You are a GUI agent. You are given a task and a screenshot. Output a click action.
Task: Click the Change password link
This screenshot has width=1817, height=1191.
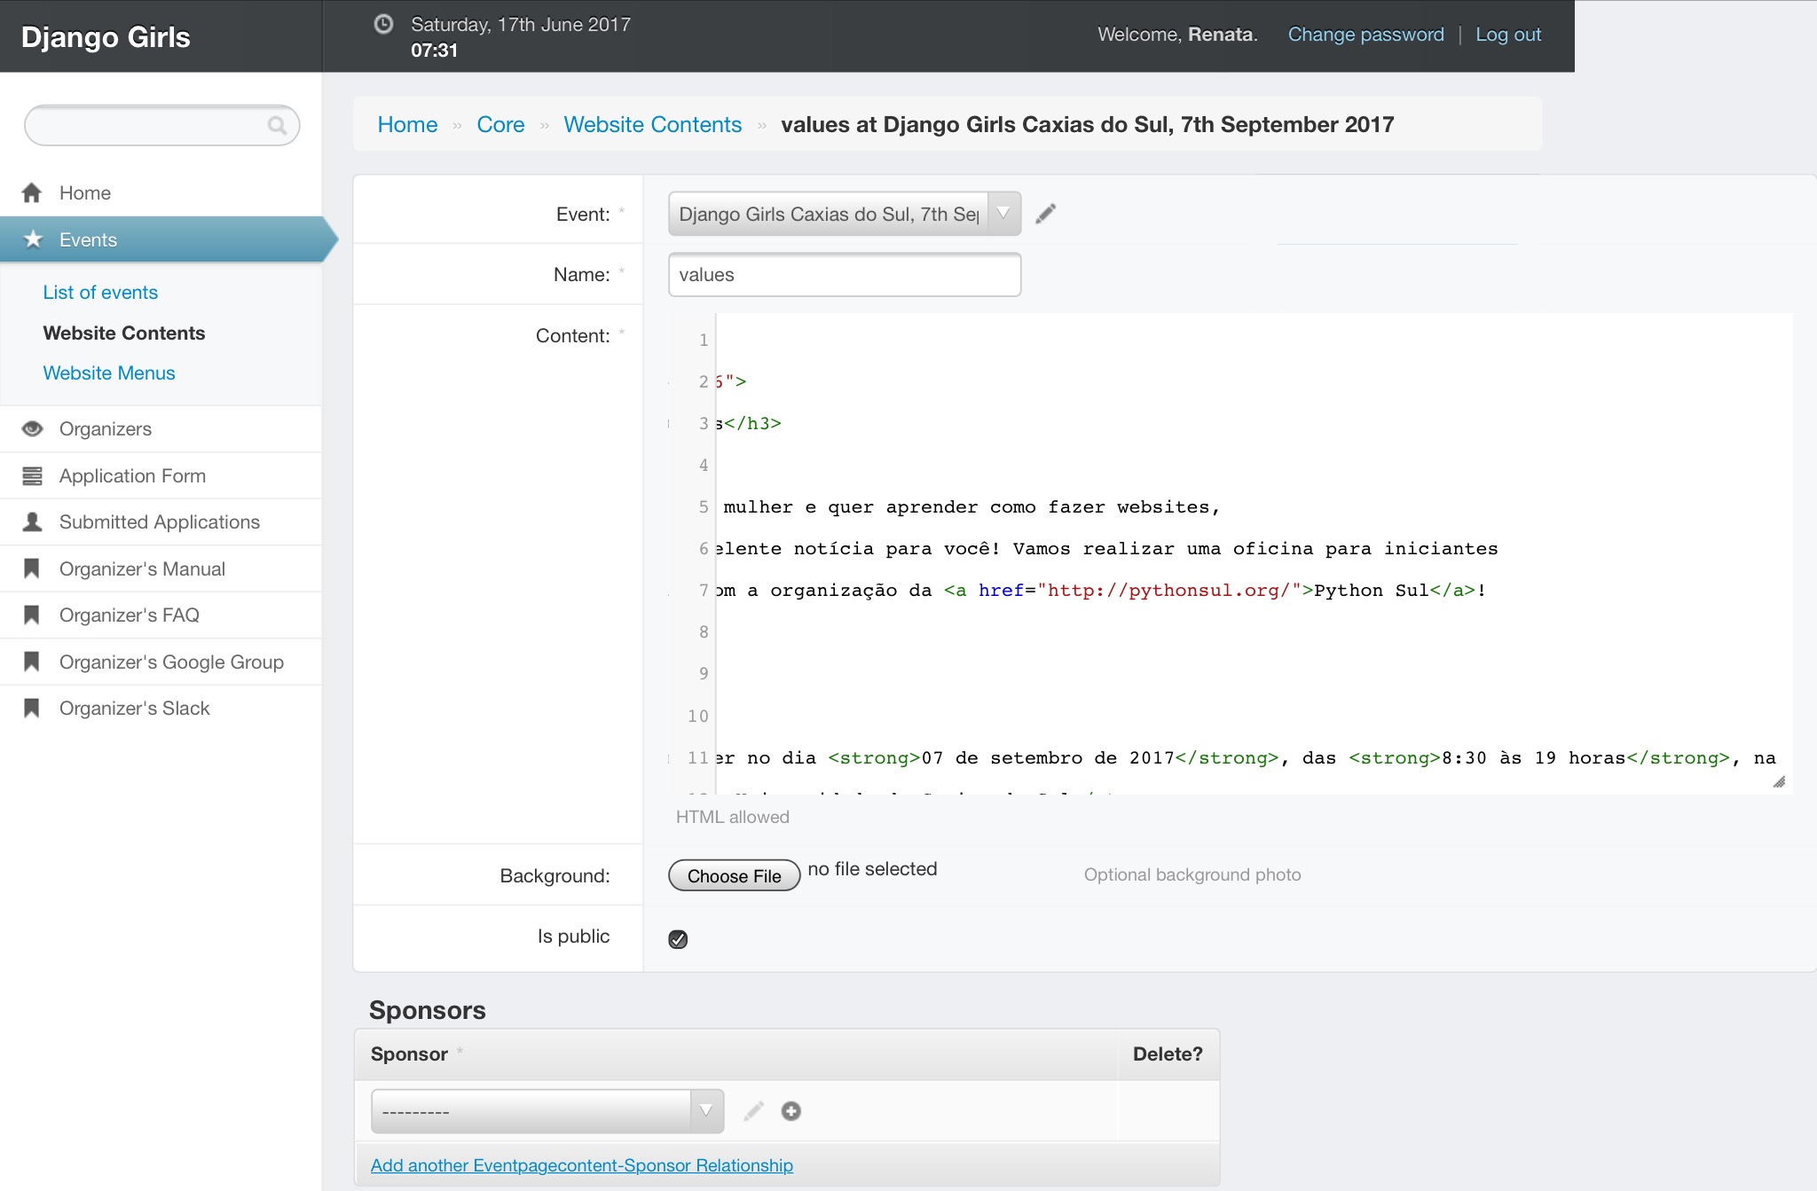pyautogui.click(x=1365, y=34)
